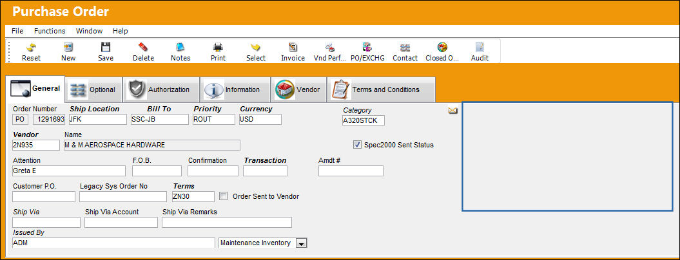This screenshot has width=680, height=260.
Task: Switch to the Vendor tab
Action: [x=299, y=89]
